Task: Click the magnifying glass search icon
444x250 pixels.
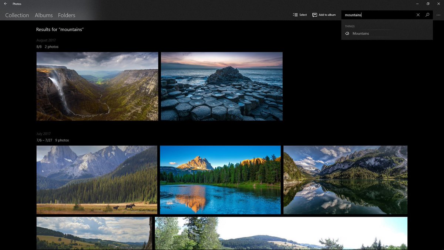Action: 427,15
